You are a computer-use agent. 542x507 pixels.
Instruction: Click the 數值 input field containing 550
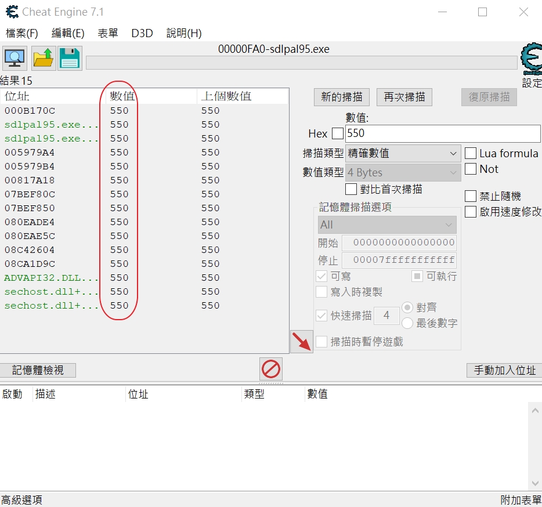[443, 133]
